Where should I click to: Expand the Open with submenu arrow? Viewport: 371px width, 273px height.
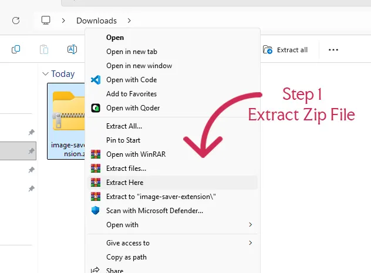(250, 224)
